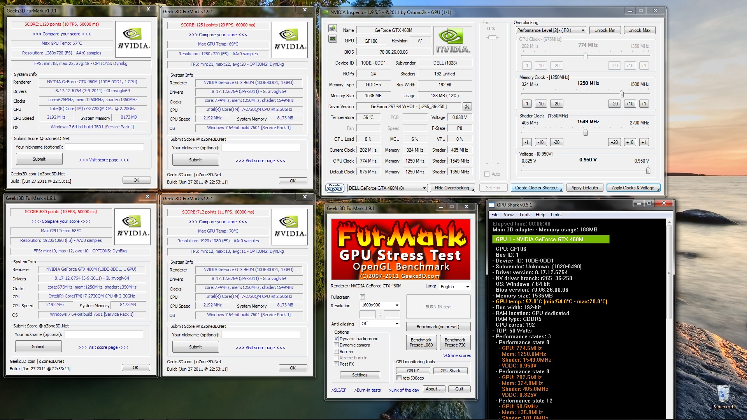Run Benchmark Preset:720
Image resolution: width=747 pixels, height=420 pixels.
pyautogui.click(x=455, y=342)
